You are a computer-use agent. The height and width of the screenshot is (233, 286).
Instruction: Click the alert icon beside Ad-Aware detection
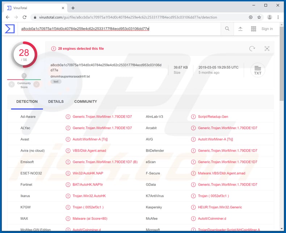click(x=68, y=117)
